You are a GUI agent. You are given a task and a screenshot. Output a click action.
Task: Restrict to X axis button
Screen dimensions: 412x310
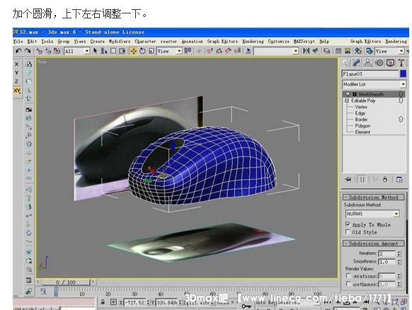17,64
